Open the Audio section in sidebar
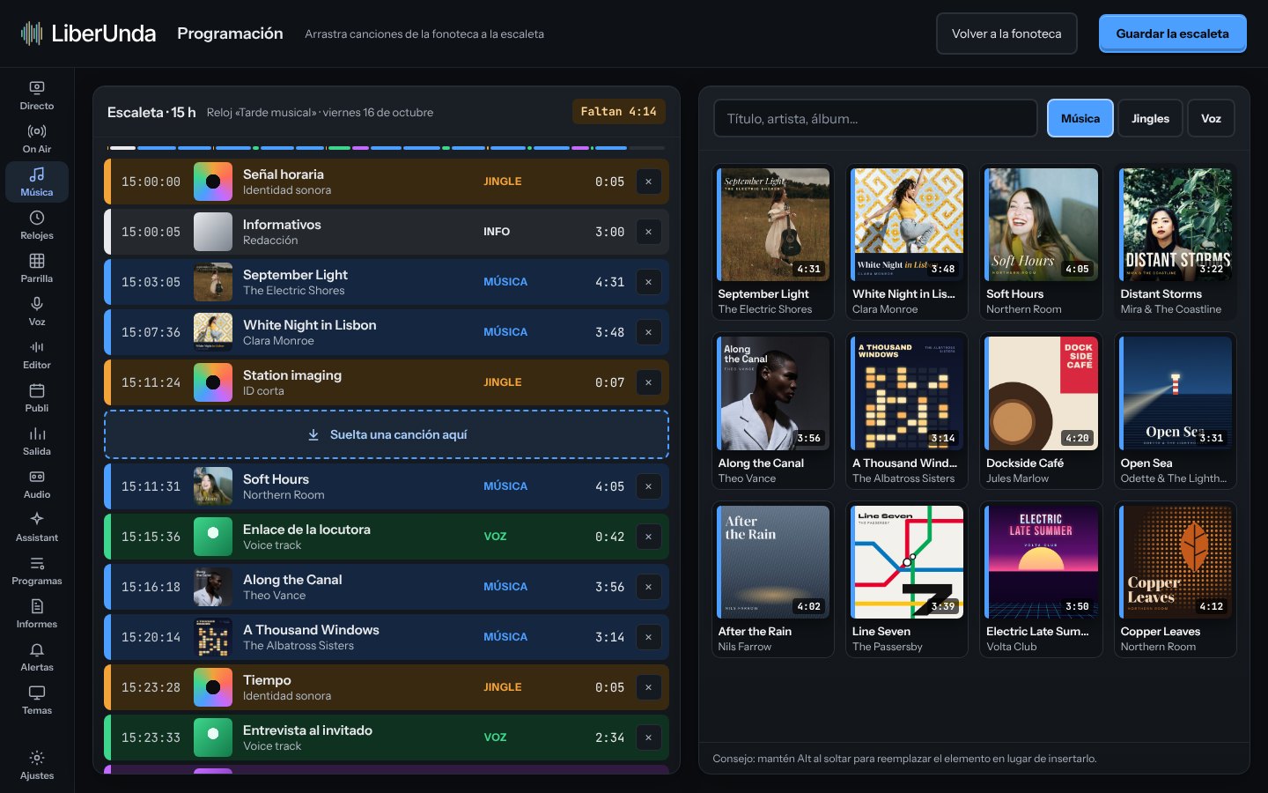 coord(37,484)
